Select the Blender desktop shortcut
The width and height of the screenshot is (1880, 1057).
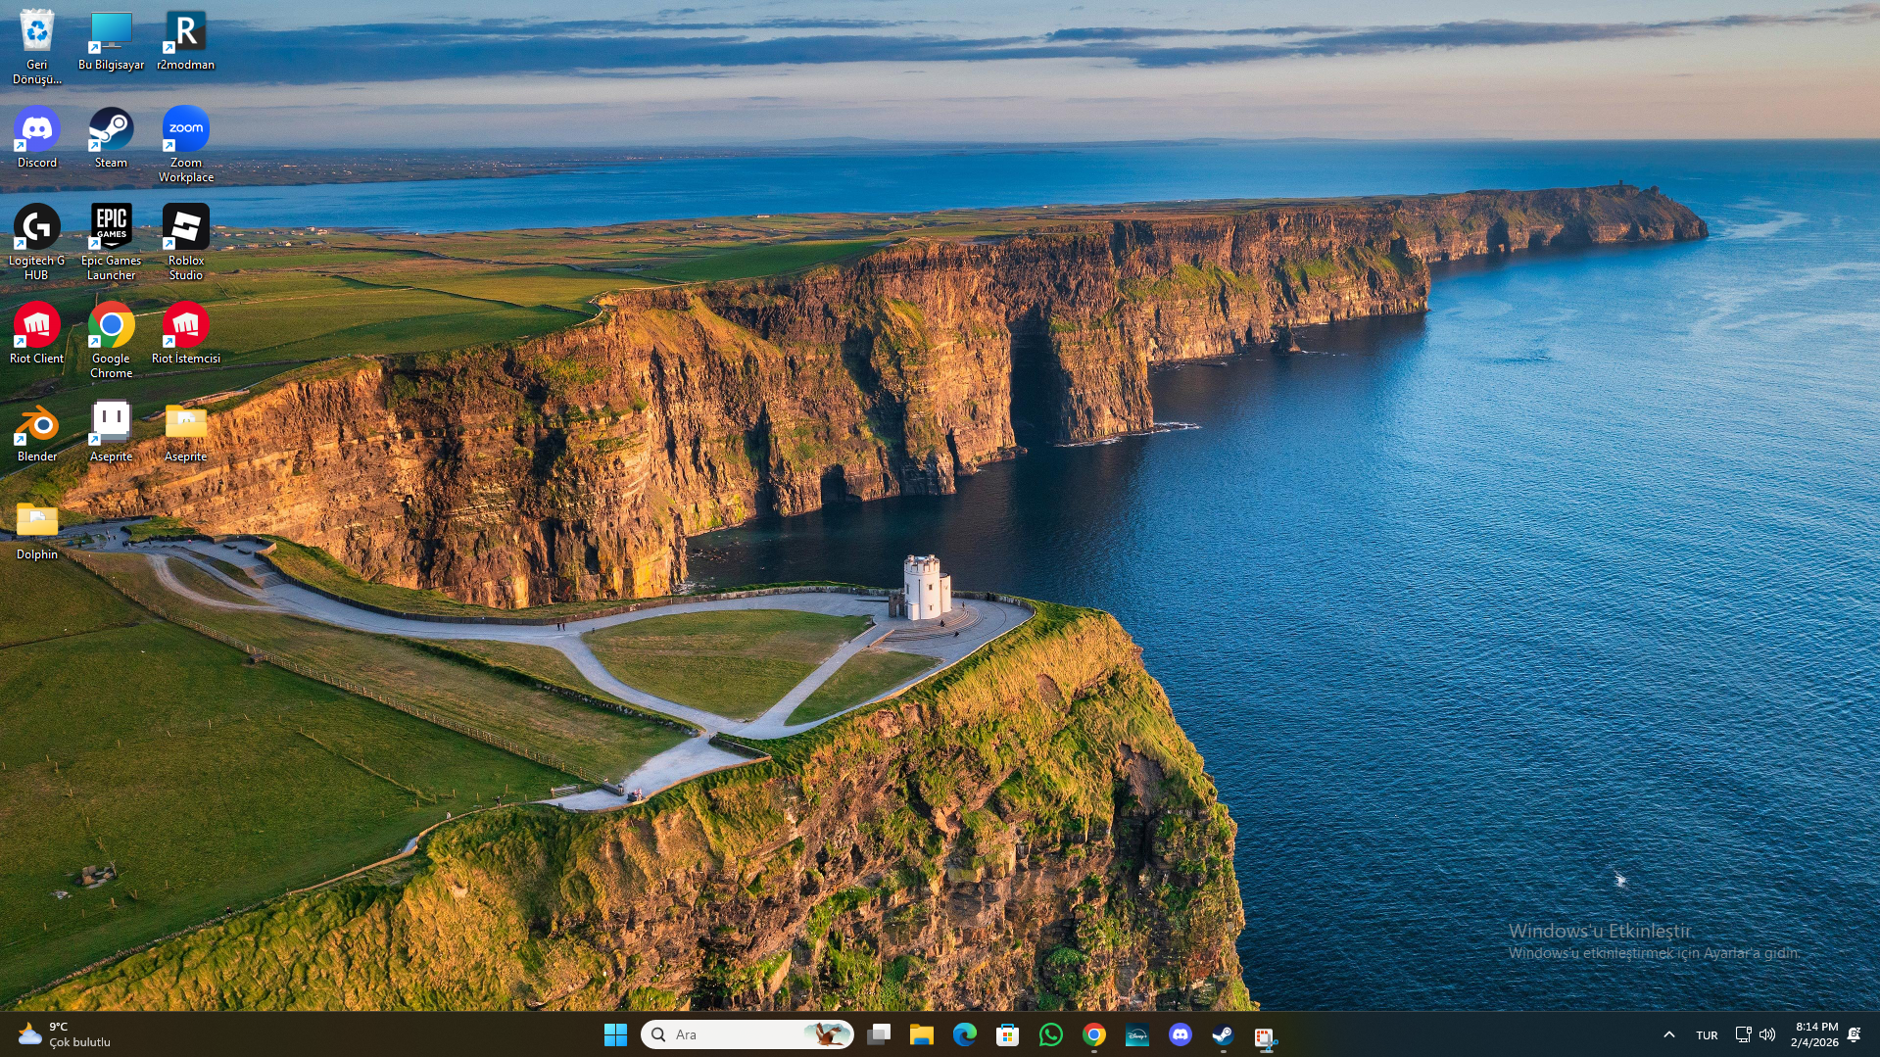[x=36, y=431]
